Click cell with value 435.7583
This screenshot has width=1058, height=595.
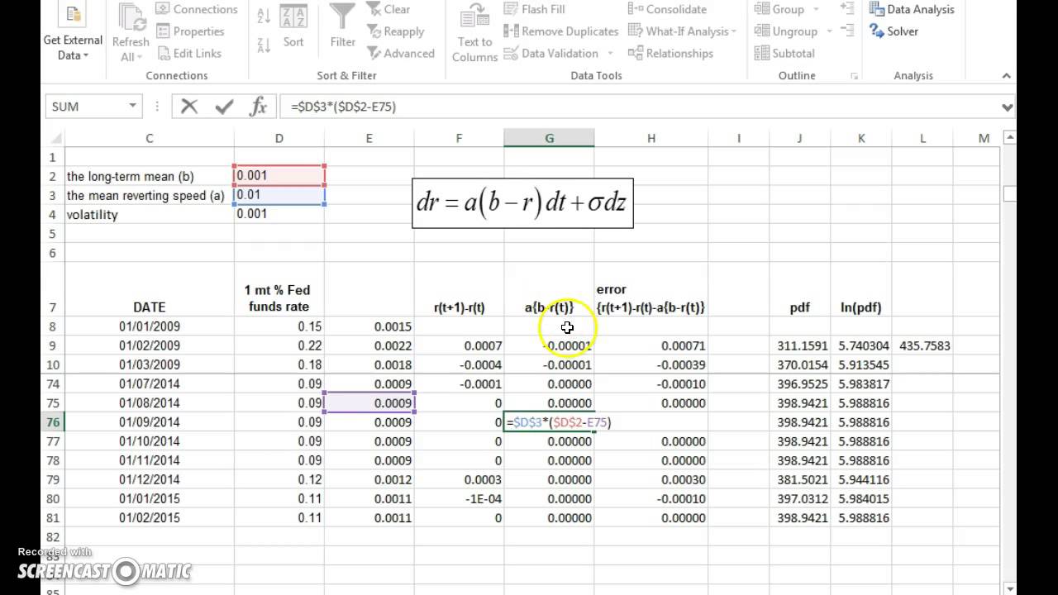pos(922,345)
